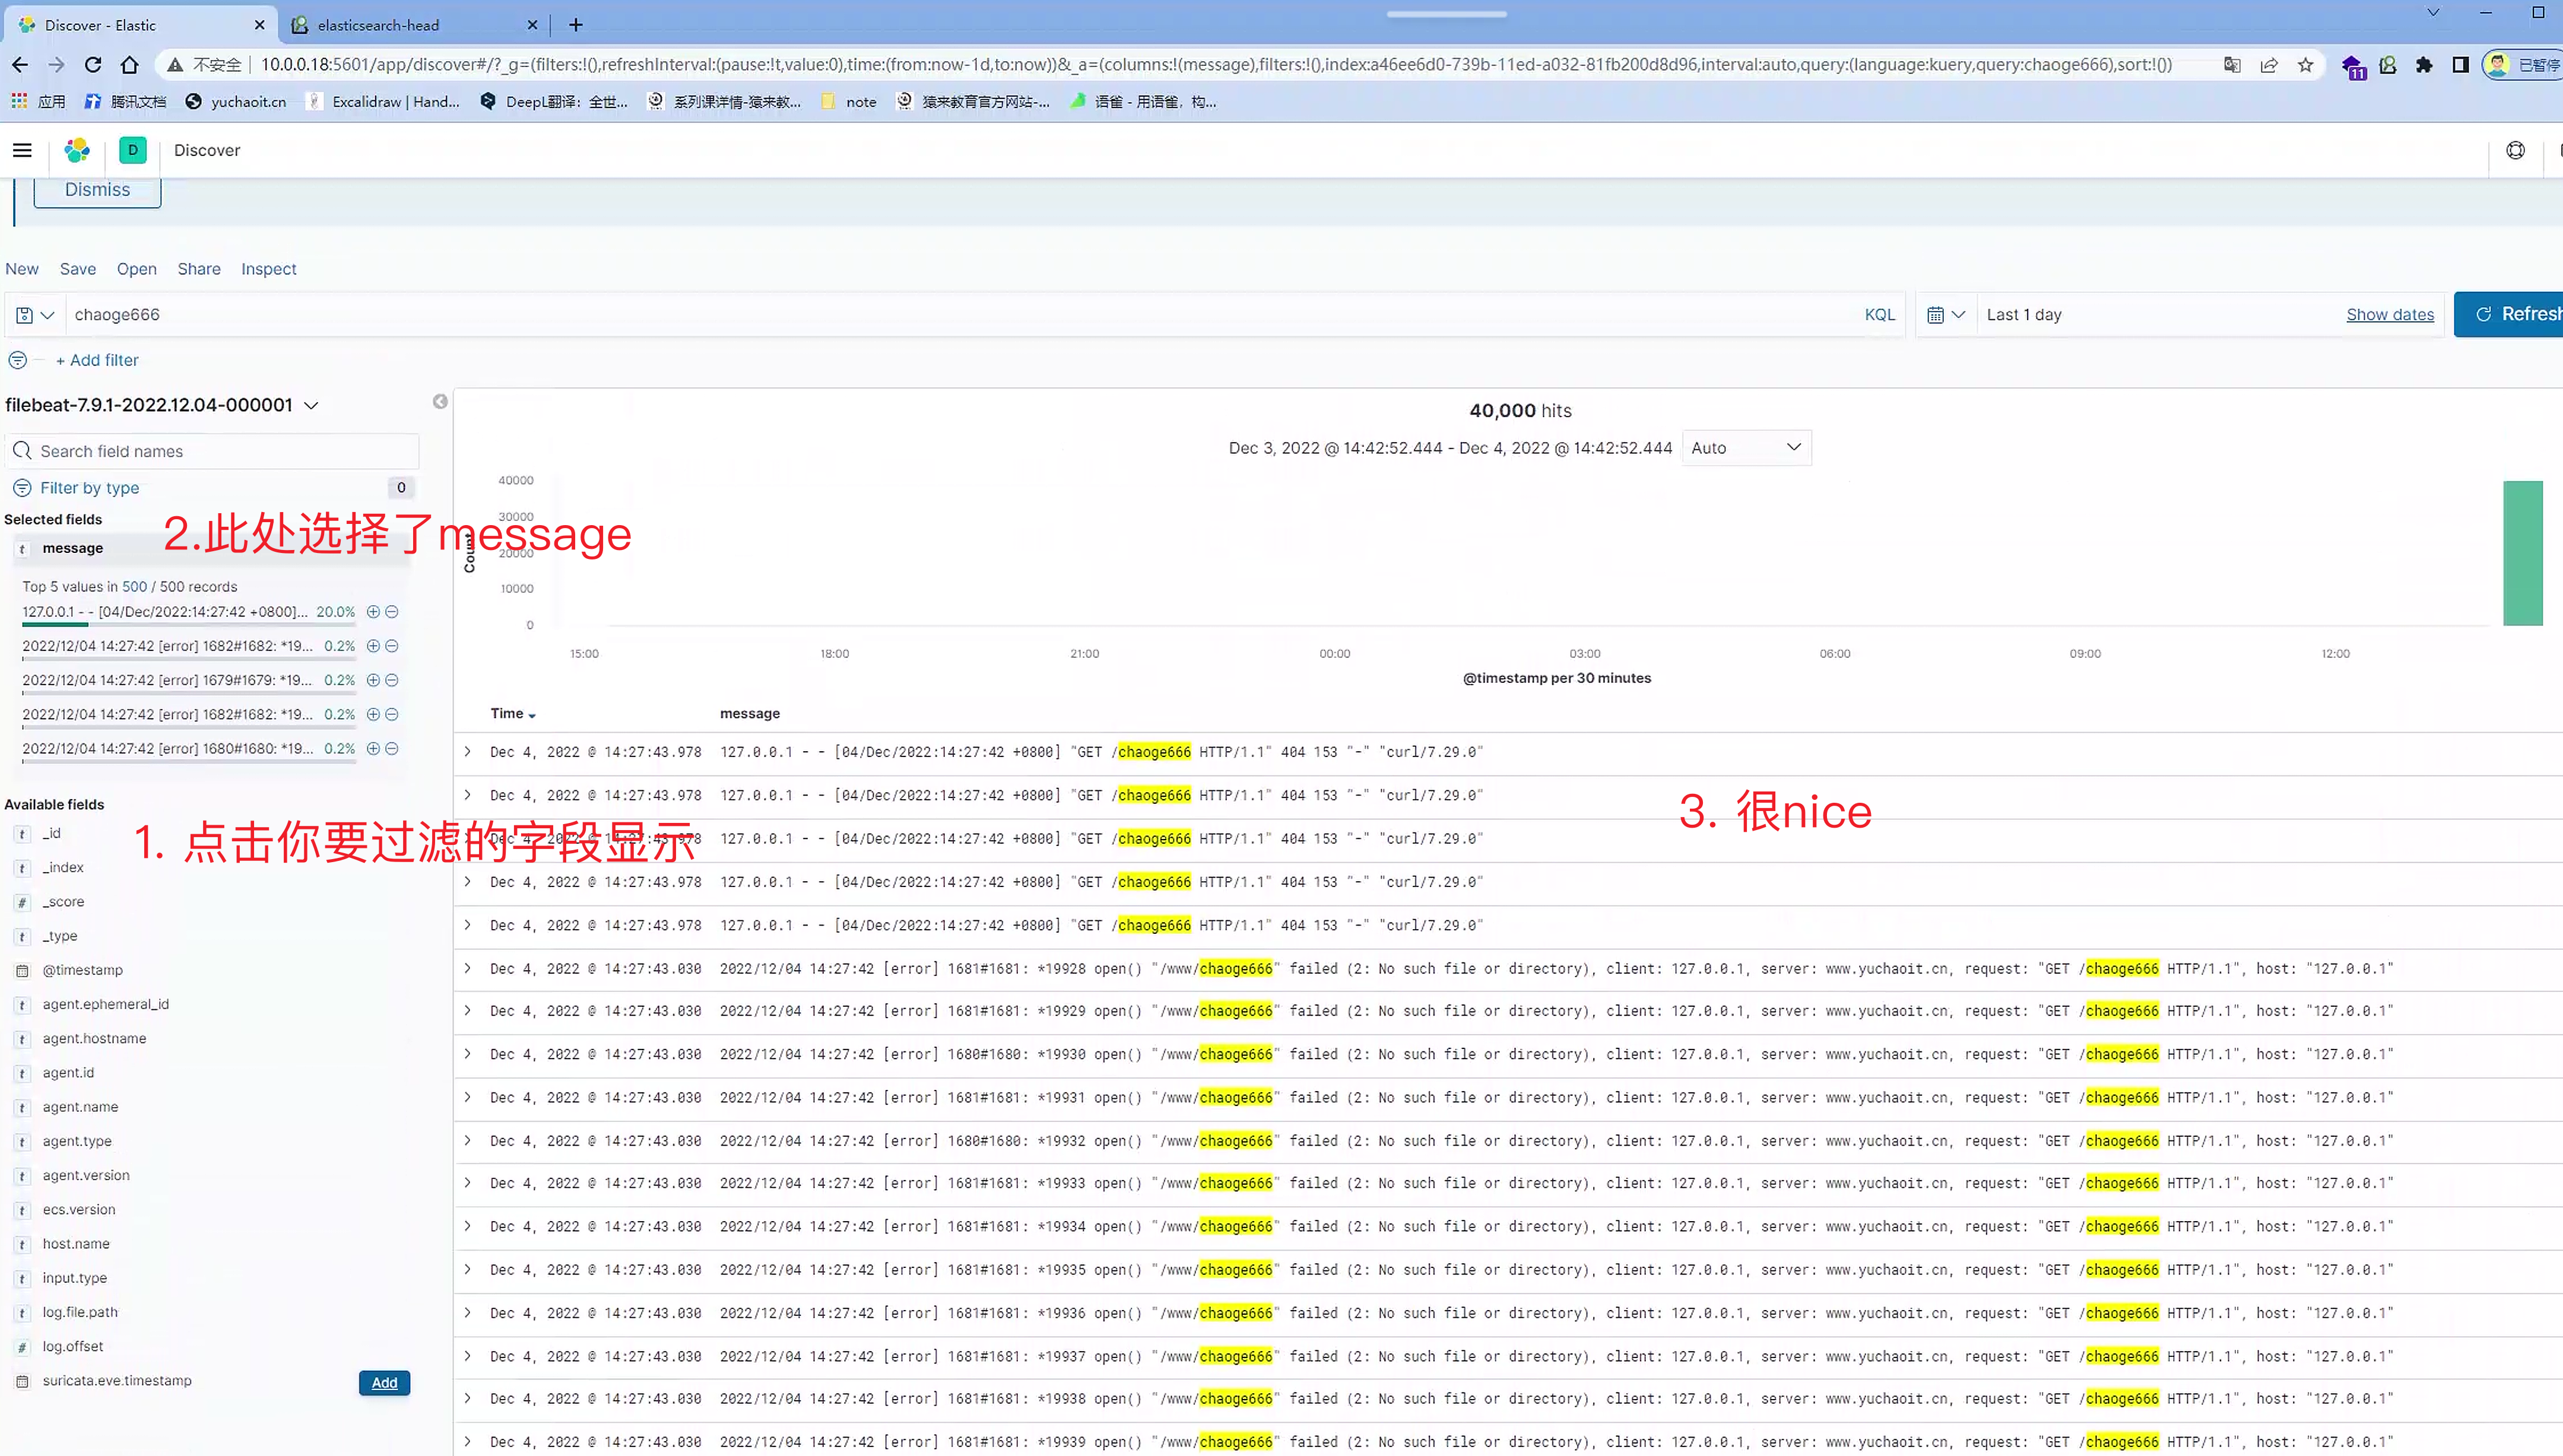Toggle Filter by type options

pyautogui.click(x=89, y=488)
